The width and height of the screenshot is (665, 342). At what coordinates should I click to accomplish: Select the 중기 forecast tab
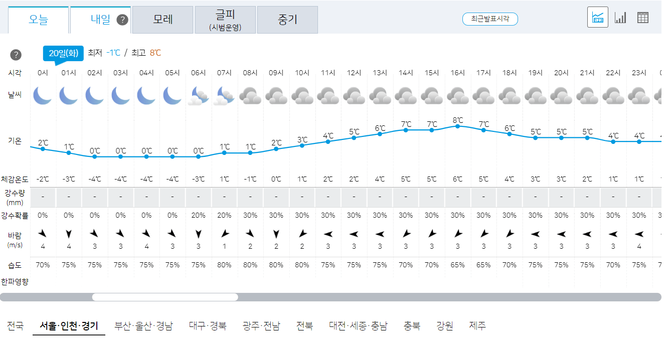287,20
